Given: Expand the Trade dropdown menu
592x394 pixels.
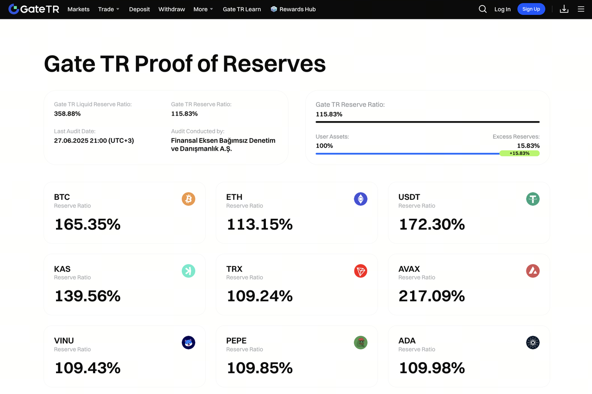Looking at the screenshot, I should click(x=109, y=9).
